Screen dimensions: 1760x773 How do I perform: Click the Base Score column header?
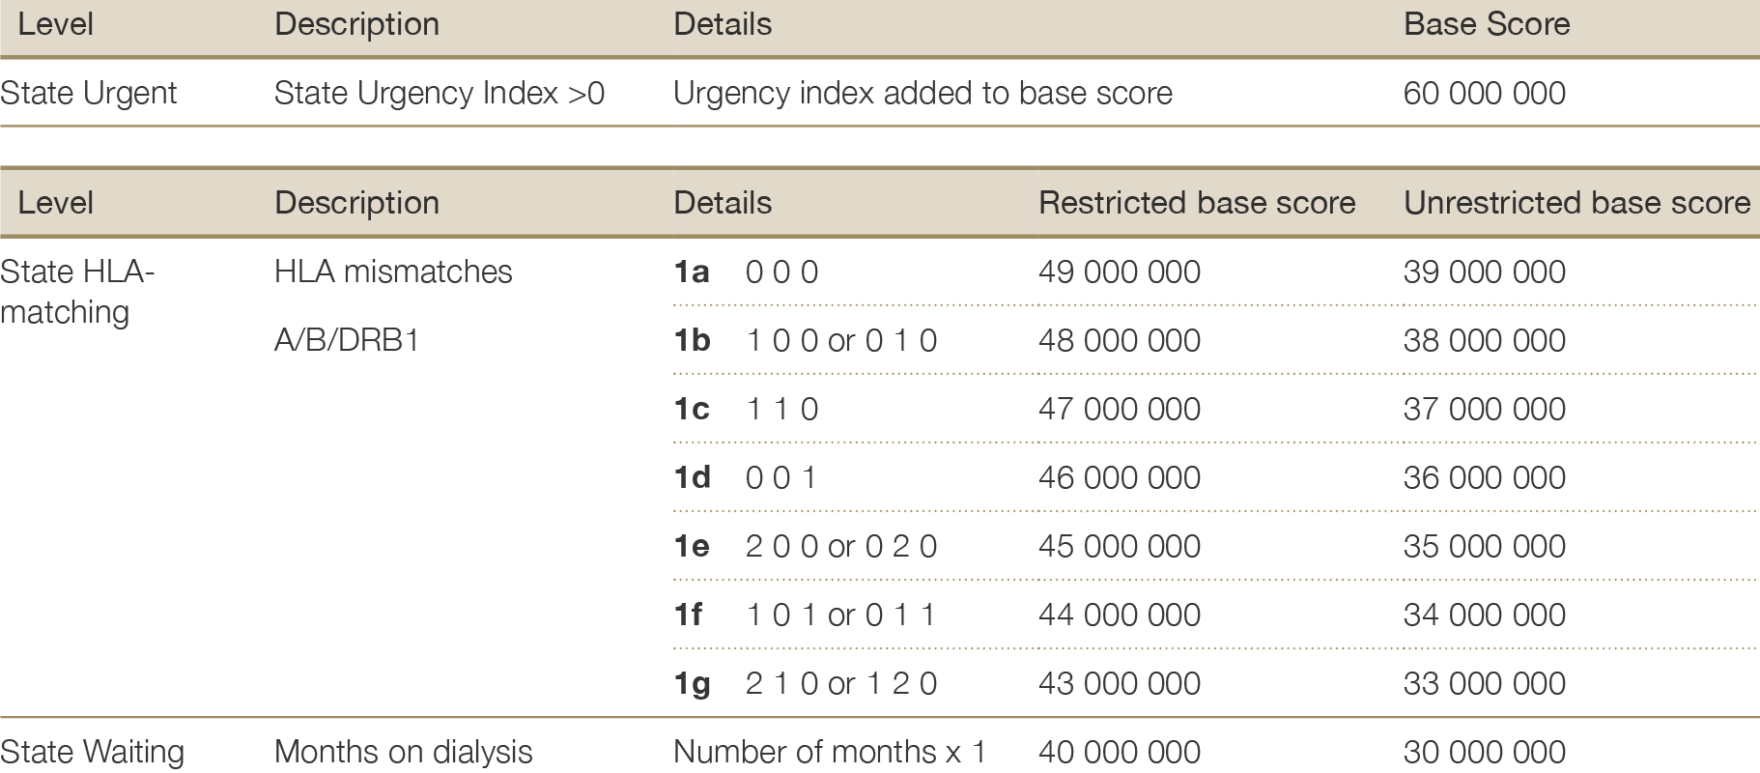pyautogui.click(x=1487, y=24)
